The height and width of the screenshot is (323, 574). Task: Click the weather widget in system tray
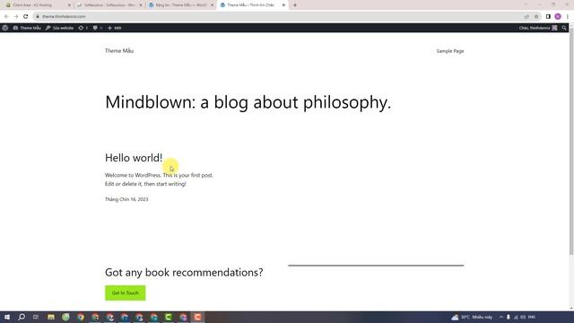pos(472,317)
